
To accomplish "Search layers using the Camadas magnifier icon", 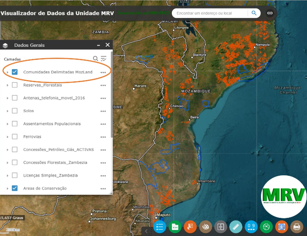I will 96,59.
